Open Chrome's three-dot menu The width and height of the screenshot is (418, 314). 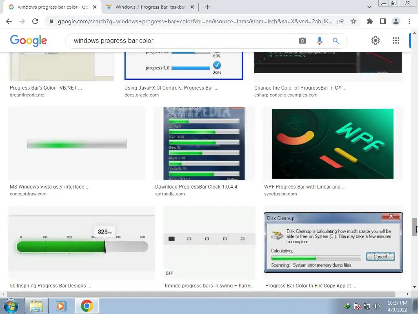click(x=409, y=21)
